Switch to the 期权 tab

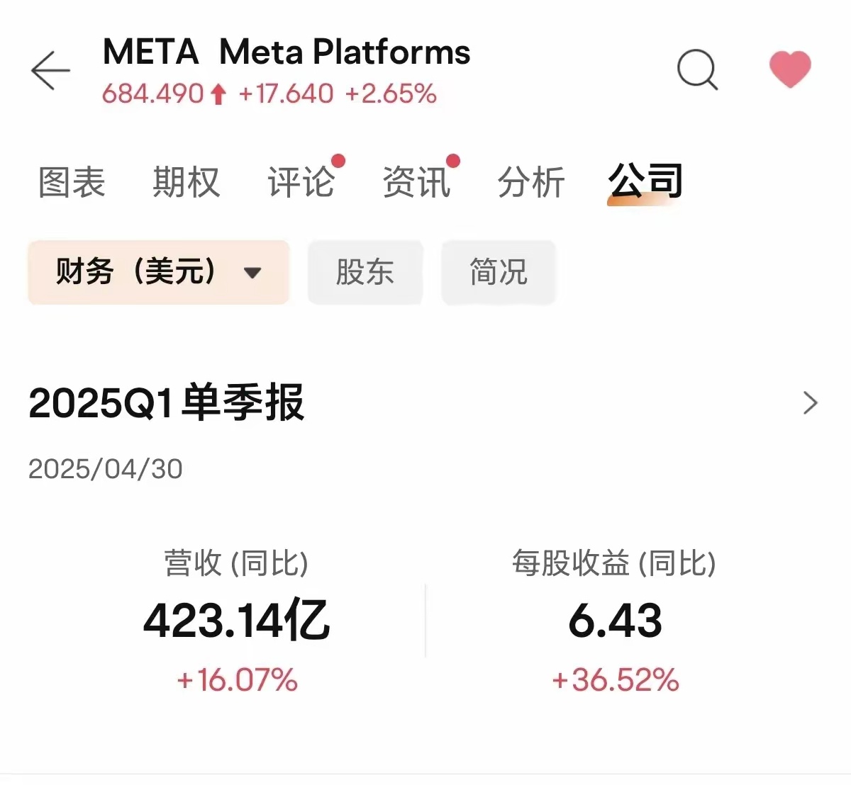click(x=187, y=182)
